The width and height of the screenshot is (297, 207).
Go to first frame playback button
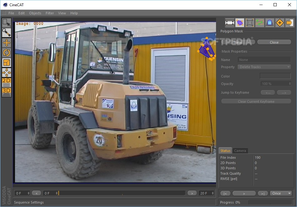225,193
